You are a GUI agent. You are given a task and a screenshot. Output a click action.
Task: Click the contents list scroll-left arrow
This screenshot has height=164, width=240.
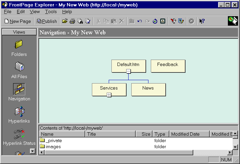click(42, 153)
